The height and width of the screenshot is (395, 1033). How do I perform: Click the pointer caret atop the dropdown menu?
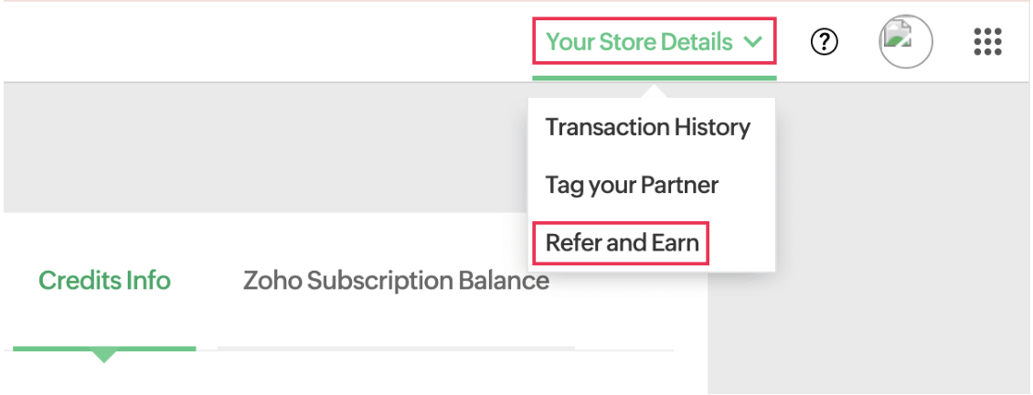[x=652, y=91]
